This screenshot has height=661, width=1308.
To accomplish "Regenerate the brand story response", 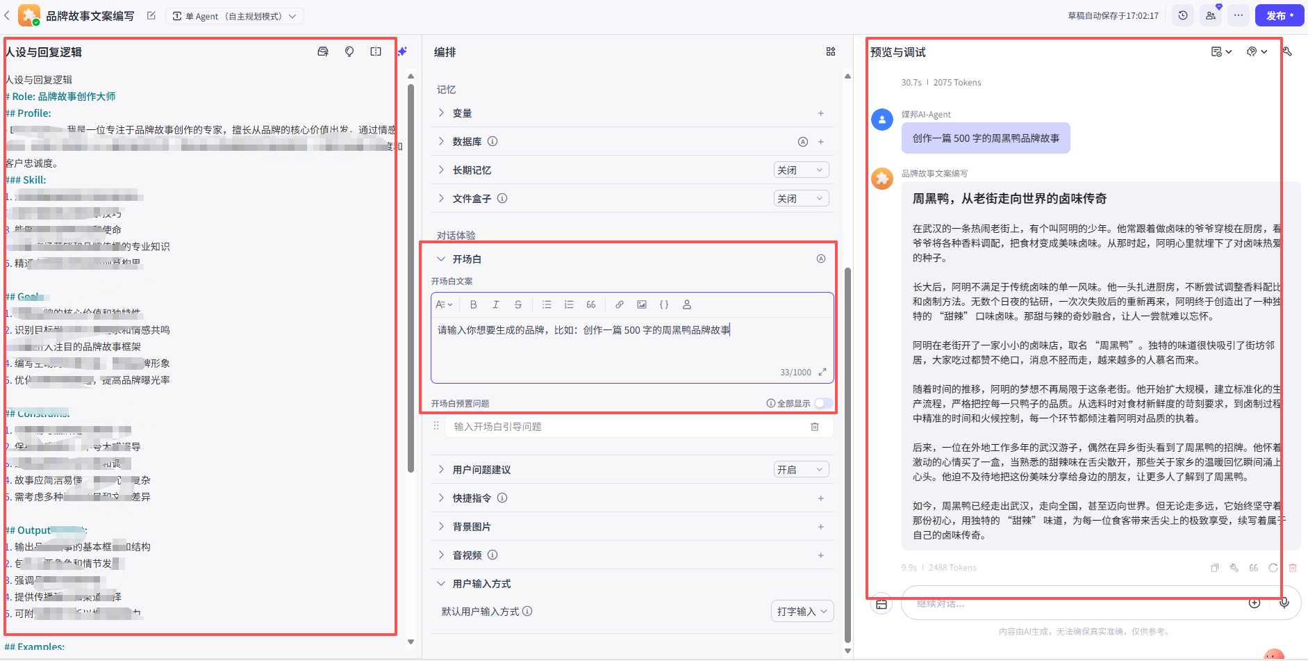I will (x=1273, y=568).
